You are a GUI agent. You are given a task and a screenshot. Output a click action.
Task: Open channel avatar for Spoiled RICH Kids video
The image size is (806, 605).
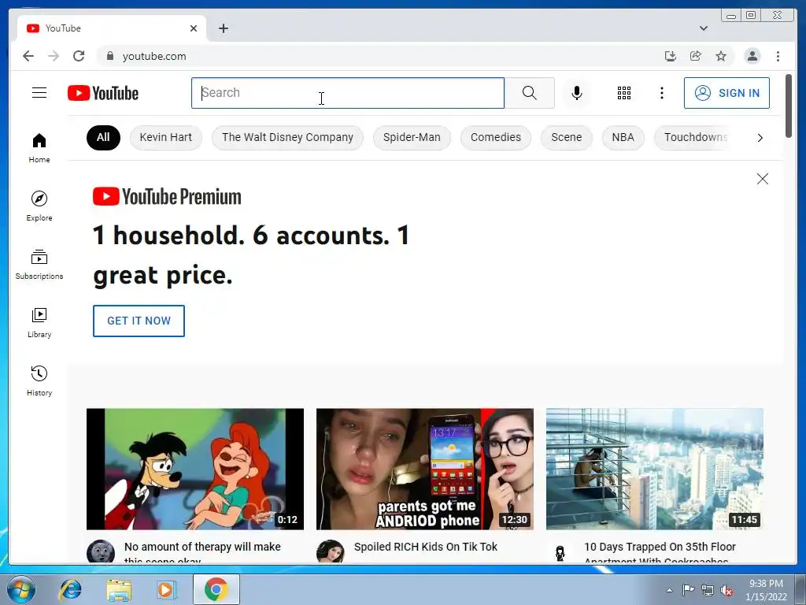330,551
